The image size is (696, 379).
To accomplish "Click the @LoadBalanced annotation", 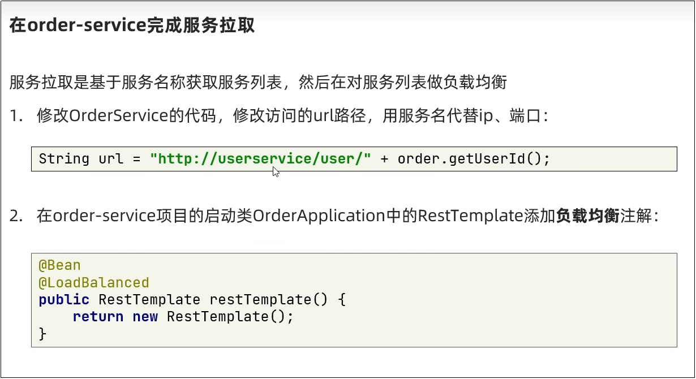I will [93, 282].
